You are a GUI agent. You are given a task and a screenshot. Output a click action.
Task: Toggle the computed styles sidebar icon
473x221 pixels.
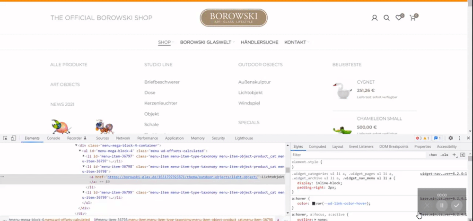click(x=463, y=155)
